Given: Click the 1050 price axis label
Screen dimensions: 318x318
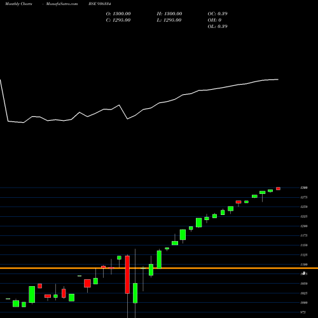Looking at the screenshot, I should coord(304,284).
